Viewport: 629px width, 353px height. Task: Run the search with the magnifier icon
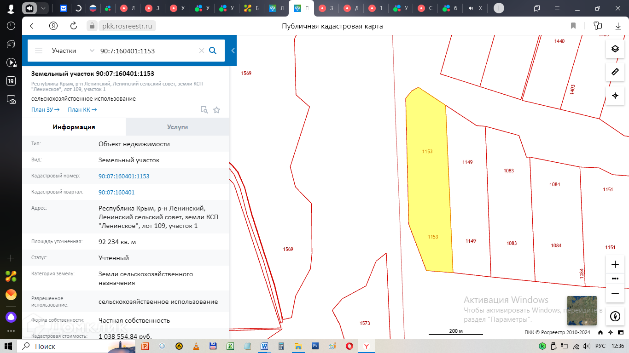click(x=213, y=51)
